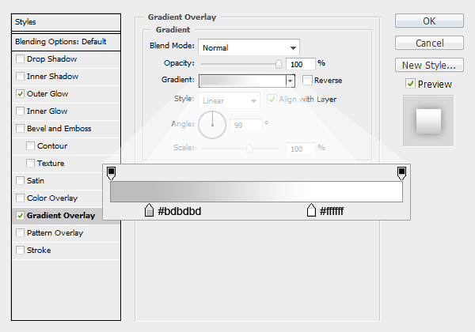The image size is (475, 332).
Task: Select the #ffffff color stop
Action: coord(311,209)
